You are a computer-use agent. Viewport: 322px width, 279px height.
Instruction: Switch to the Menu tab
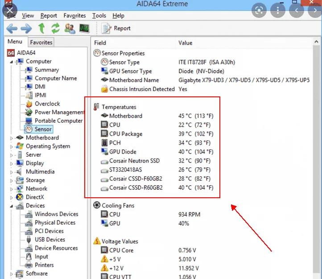[15, 42]
